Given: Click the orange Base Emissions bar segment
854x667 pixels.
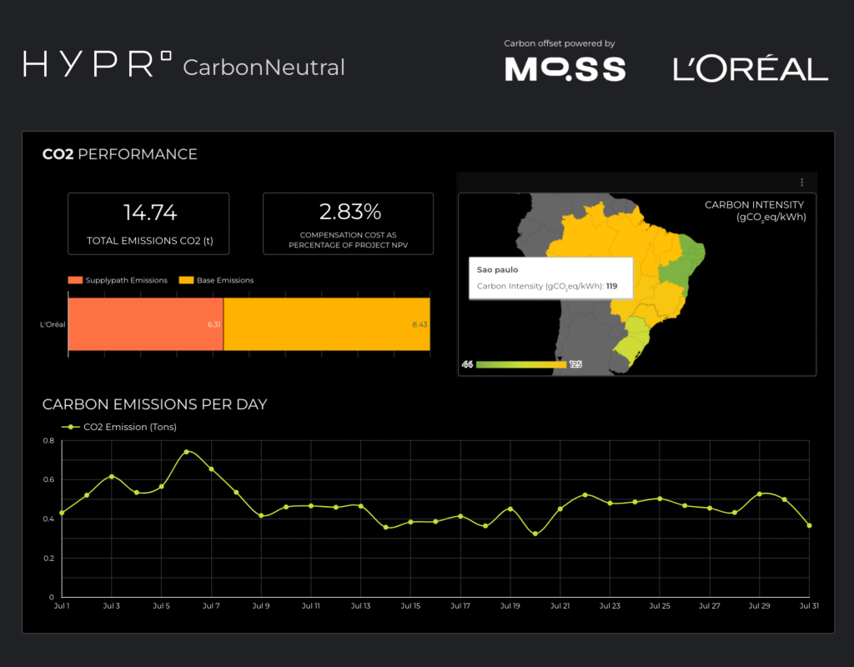Looking at the screenshot, I should pyautogui.click(x=327, y=324).
